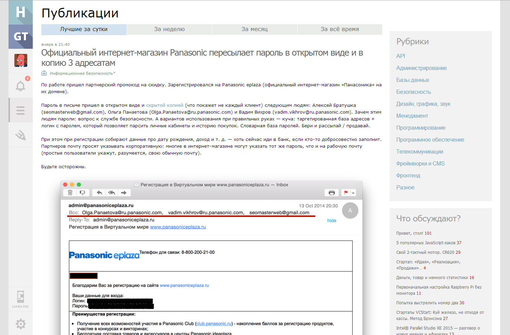Click Bcc address Olga.Panaetova@ru.panasonic.com
Image resolution: width=510 pixels, height=335 pixels.
[123, 213]
